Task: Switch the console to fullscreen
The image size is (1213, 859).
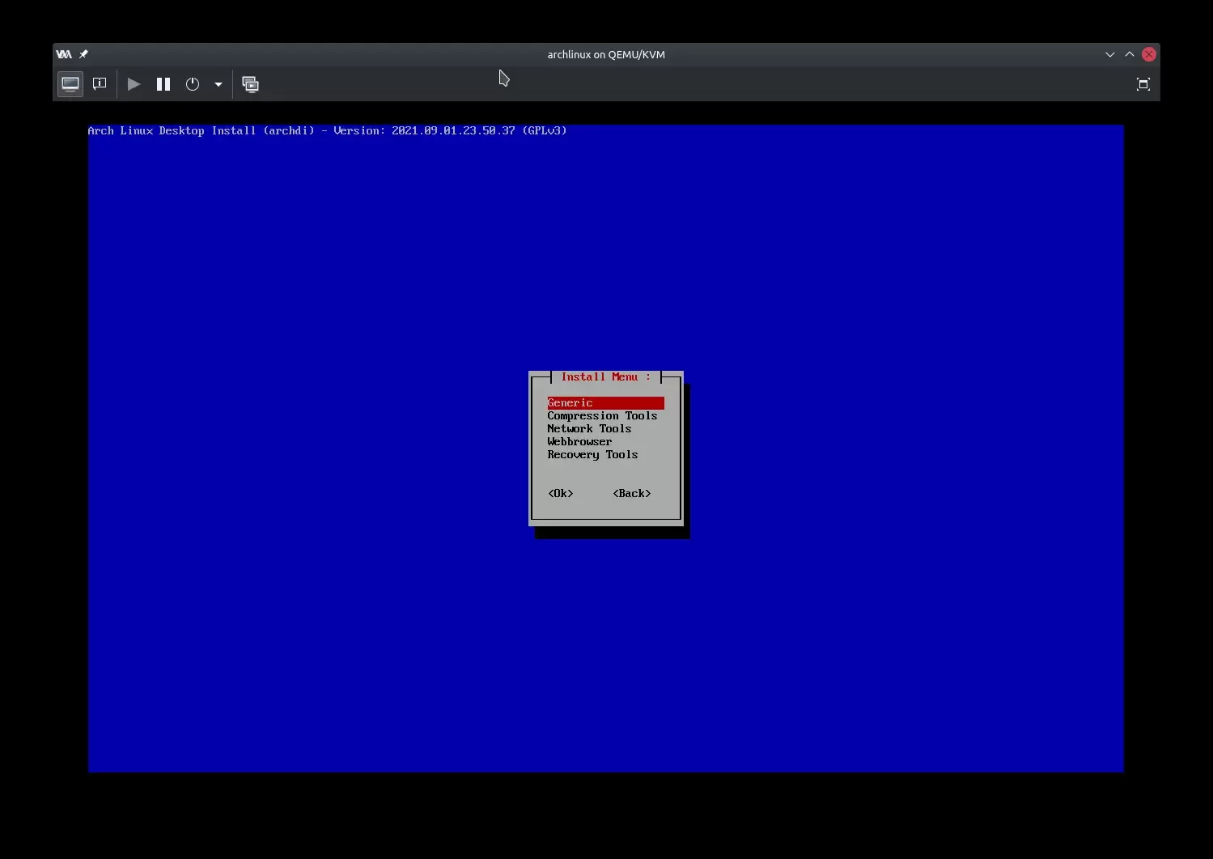Action: [1143, 84]
